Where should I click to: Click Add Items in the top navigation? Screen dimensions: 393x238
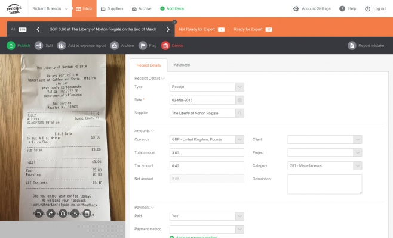point(172,8)
